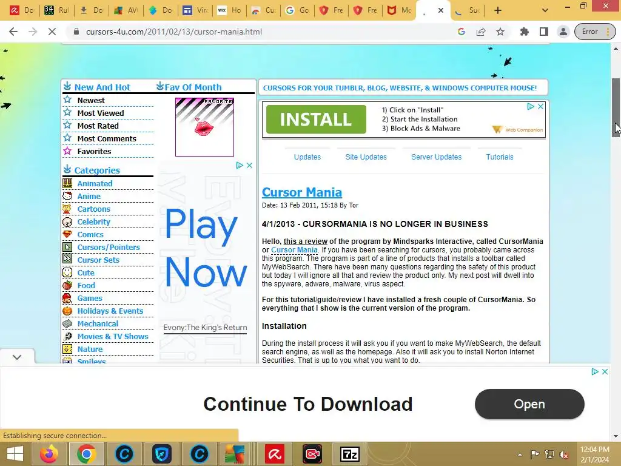
Task: Click the Open button in bottom ad
Action: pos(529,404)
